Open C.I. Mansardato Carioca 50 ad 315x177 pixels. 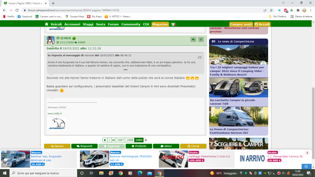[285, 156]
